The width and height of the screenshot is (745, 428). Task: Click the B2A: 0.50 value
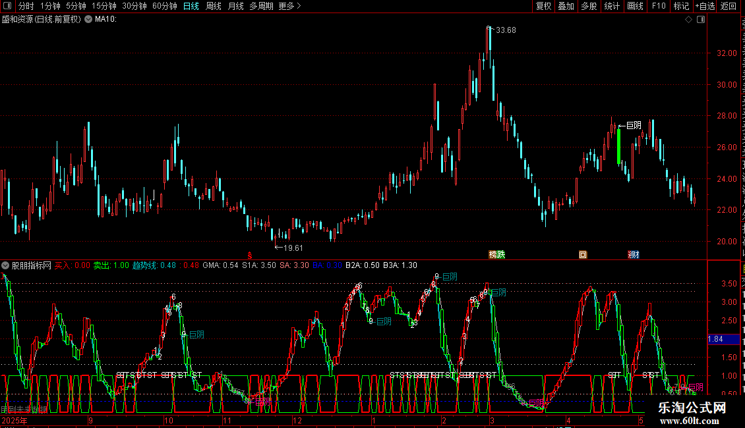tap(363, 265)
